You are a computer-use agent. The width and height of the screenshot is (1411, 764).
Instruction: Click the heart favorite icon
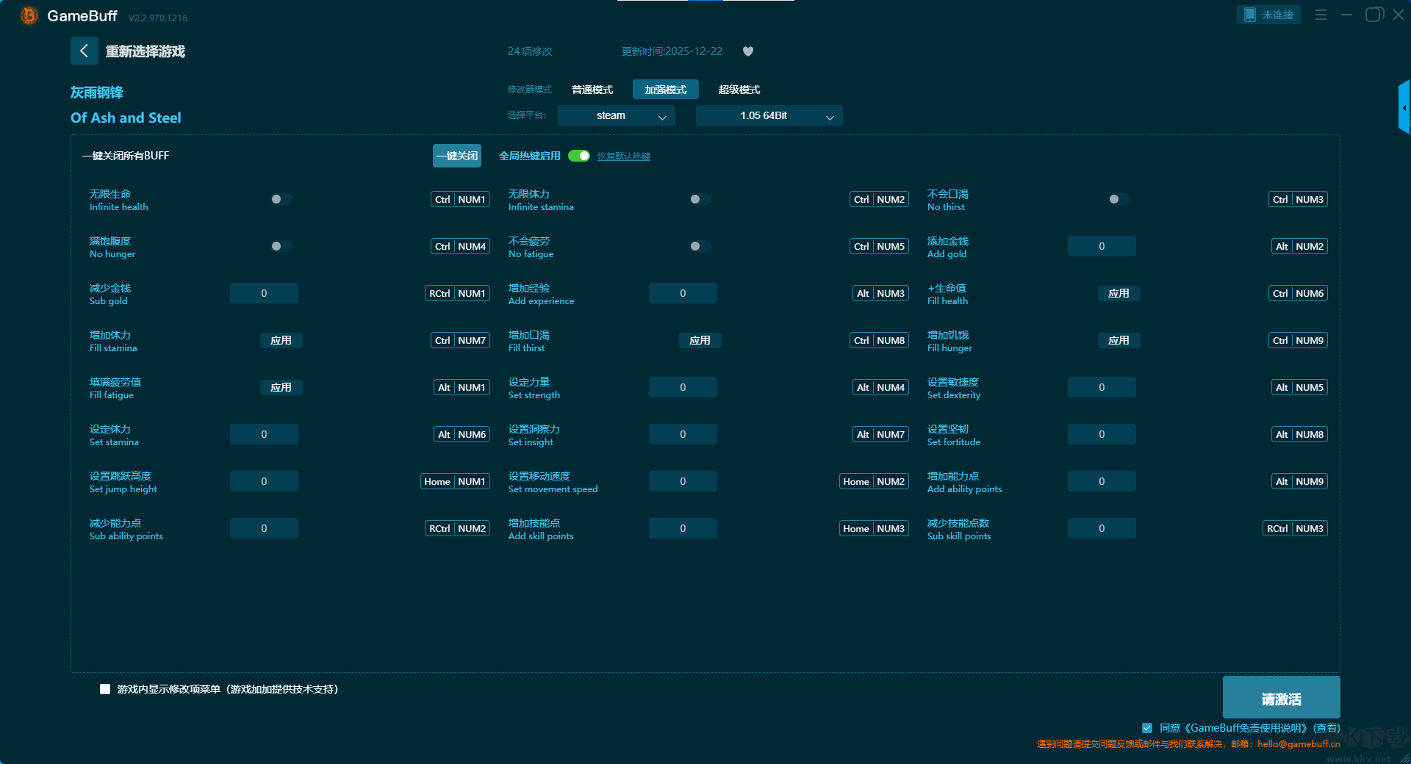(748, 51)
